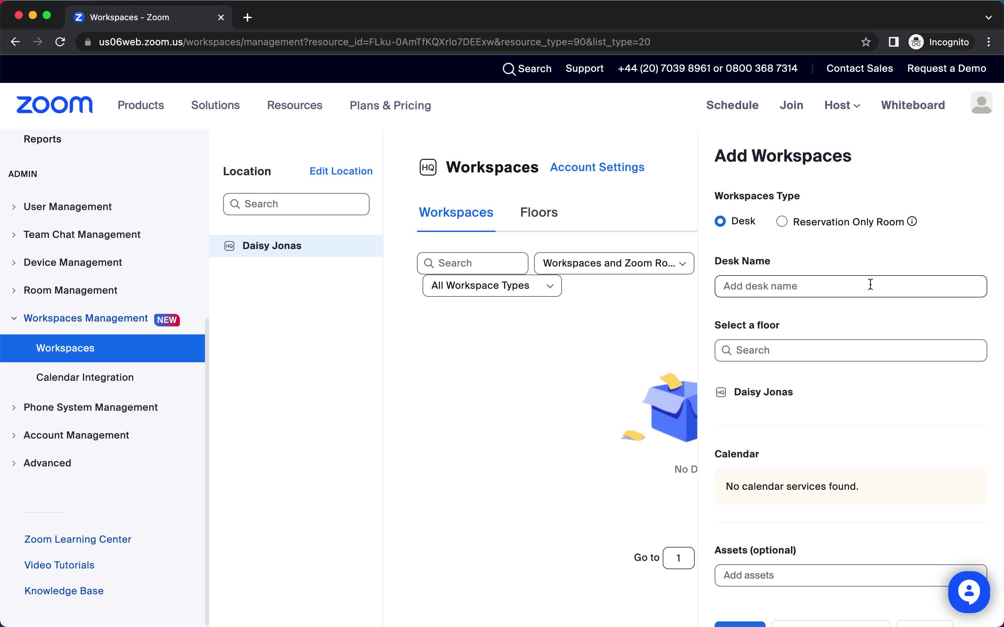Open Reports in the sidebar
The width and height of the screenshot is (1004, 627).
[x=42, y=139]
